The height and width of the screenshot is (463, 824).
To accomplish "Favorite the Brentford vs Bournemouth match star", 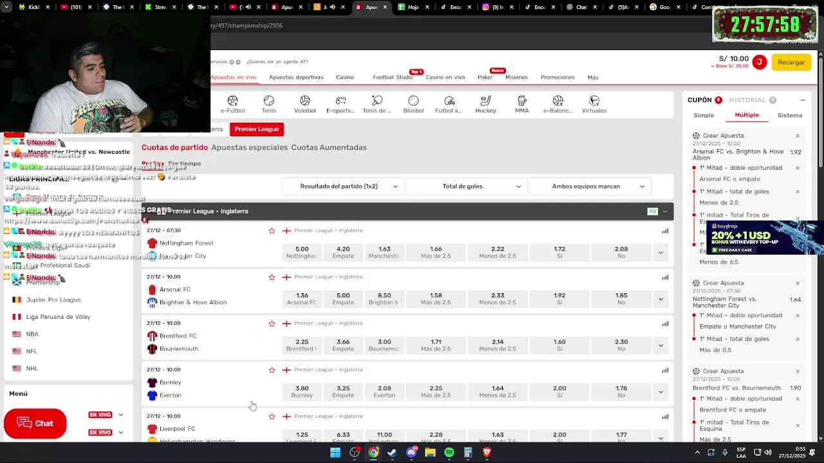I will 272,323.
